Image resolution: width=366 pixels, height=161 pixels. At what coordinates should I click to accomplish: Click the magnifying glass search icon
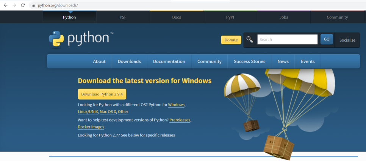[250, 40]
